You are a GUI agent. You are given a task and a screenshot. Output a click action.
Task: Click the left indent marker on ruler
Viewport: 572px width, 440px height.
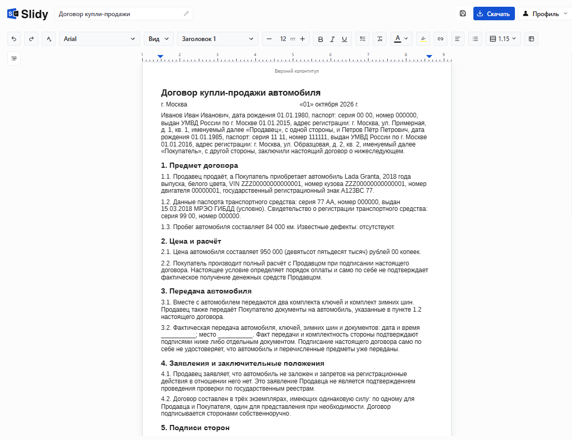point(160,56)
